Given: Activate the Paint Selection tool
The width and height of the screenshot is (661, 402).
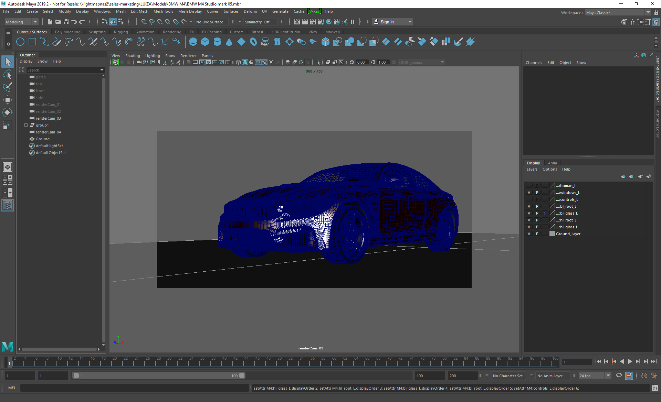Looking at the screenshot, I should tap(8, 87).
